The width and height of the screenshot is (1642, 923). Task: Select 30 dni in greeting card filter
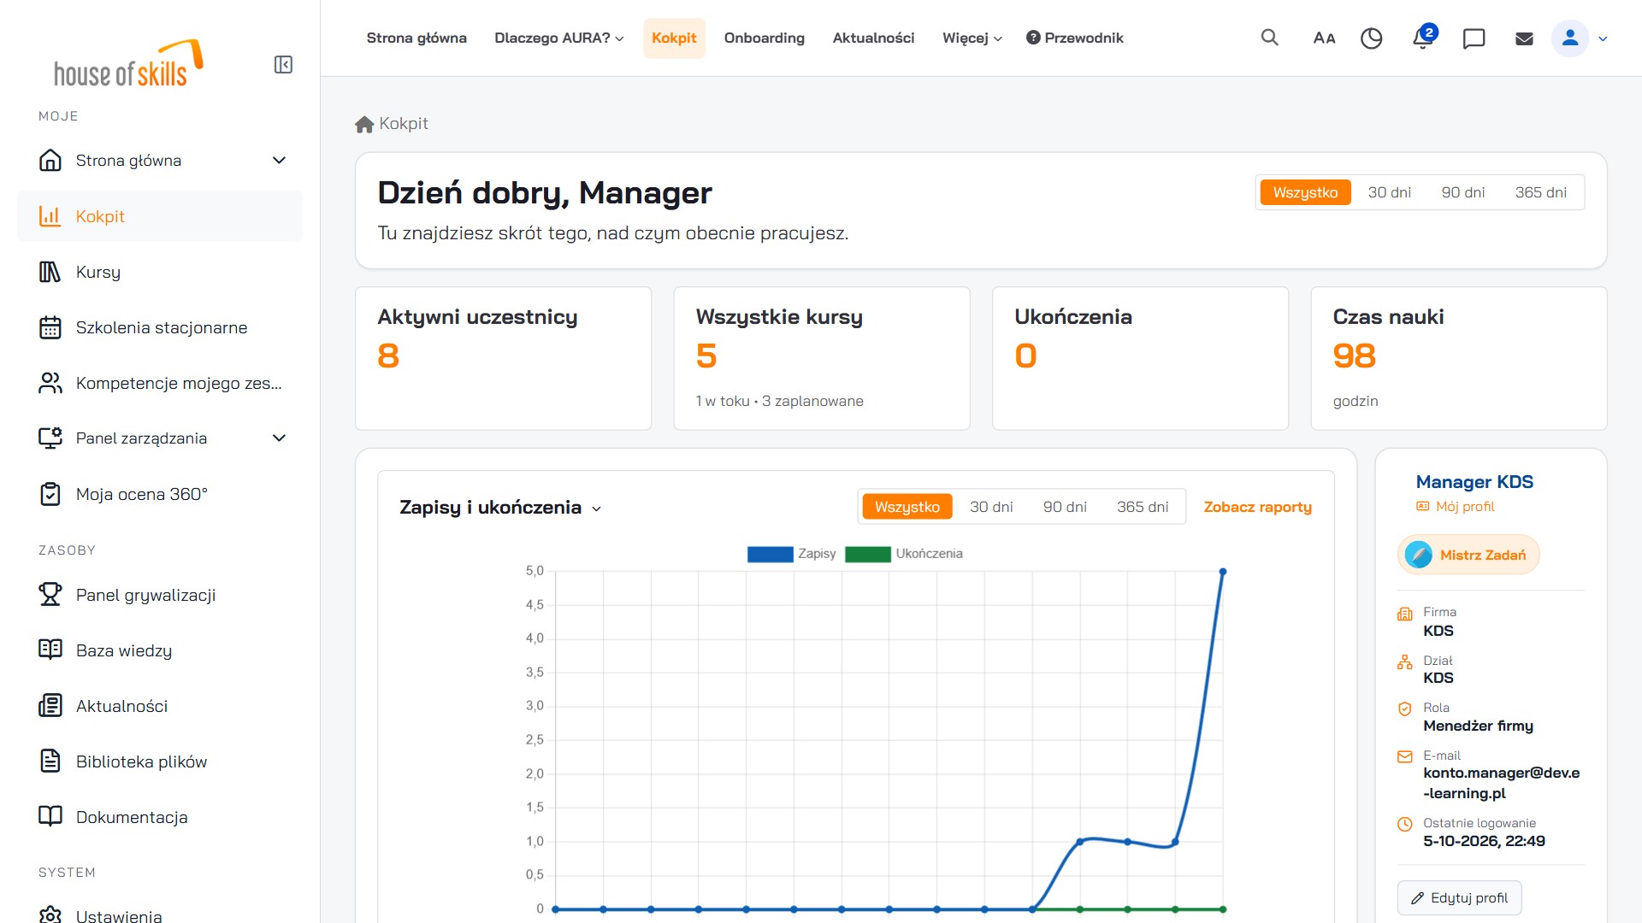point(1389,192)
